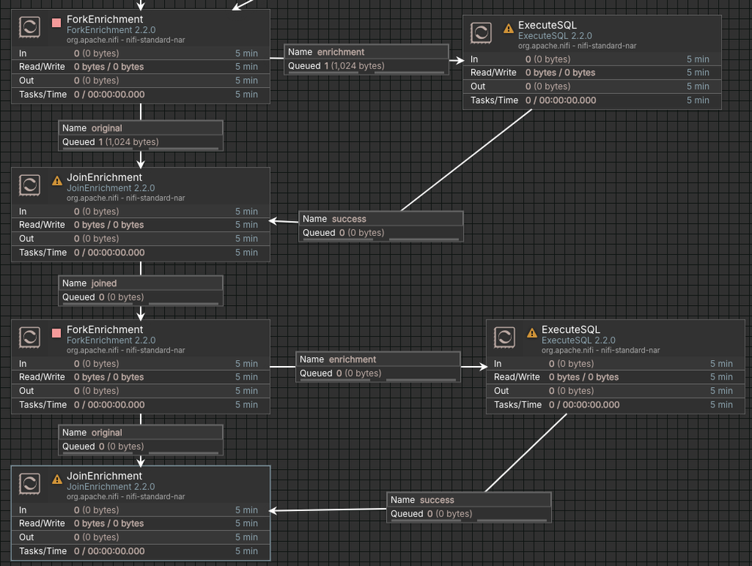Click the processor icon of the lower ForkEnrichment
The height and width of the screenshot is (566, 752).
29,337
